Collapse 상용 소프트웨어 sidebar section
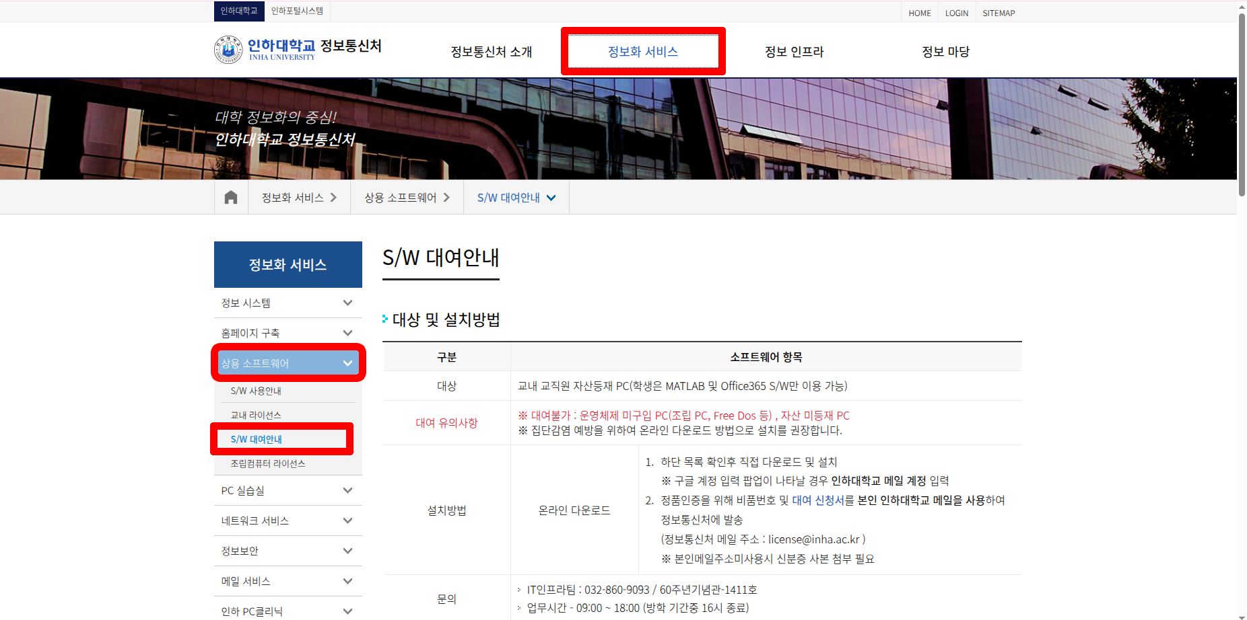This screenshot has width=1247, height=620. pyautogui.click(x=288, y=363)
